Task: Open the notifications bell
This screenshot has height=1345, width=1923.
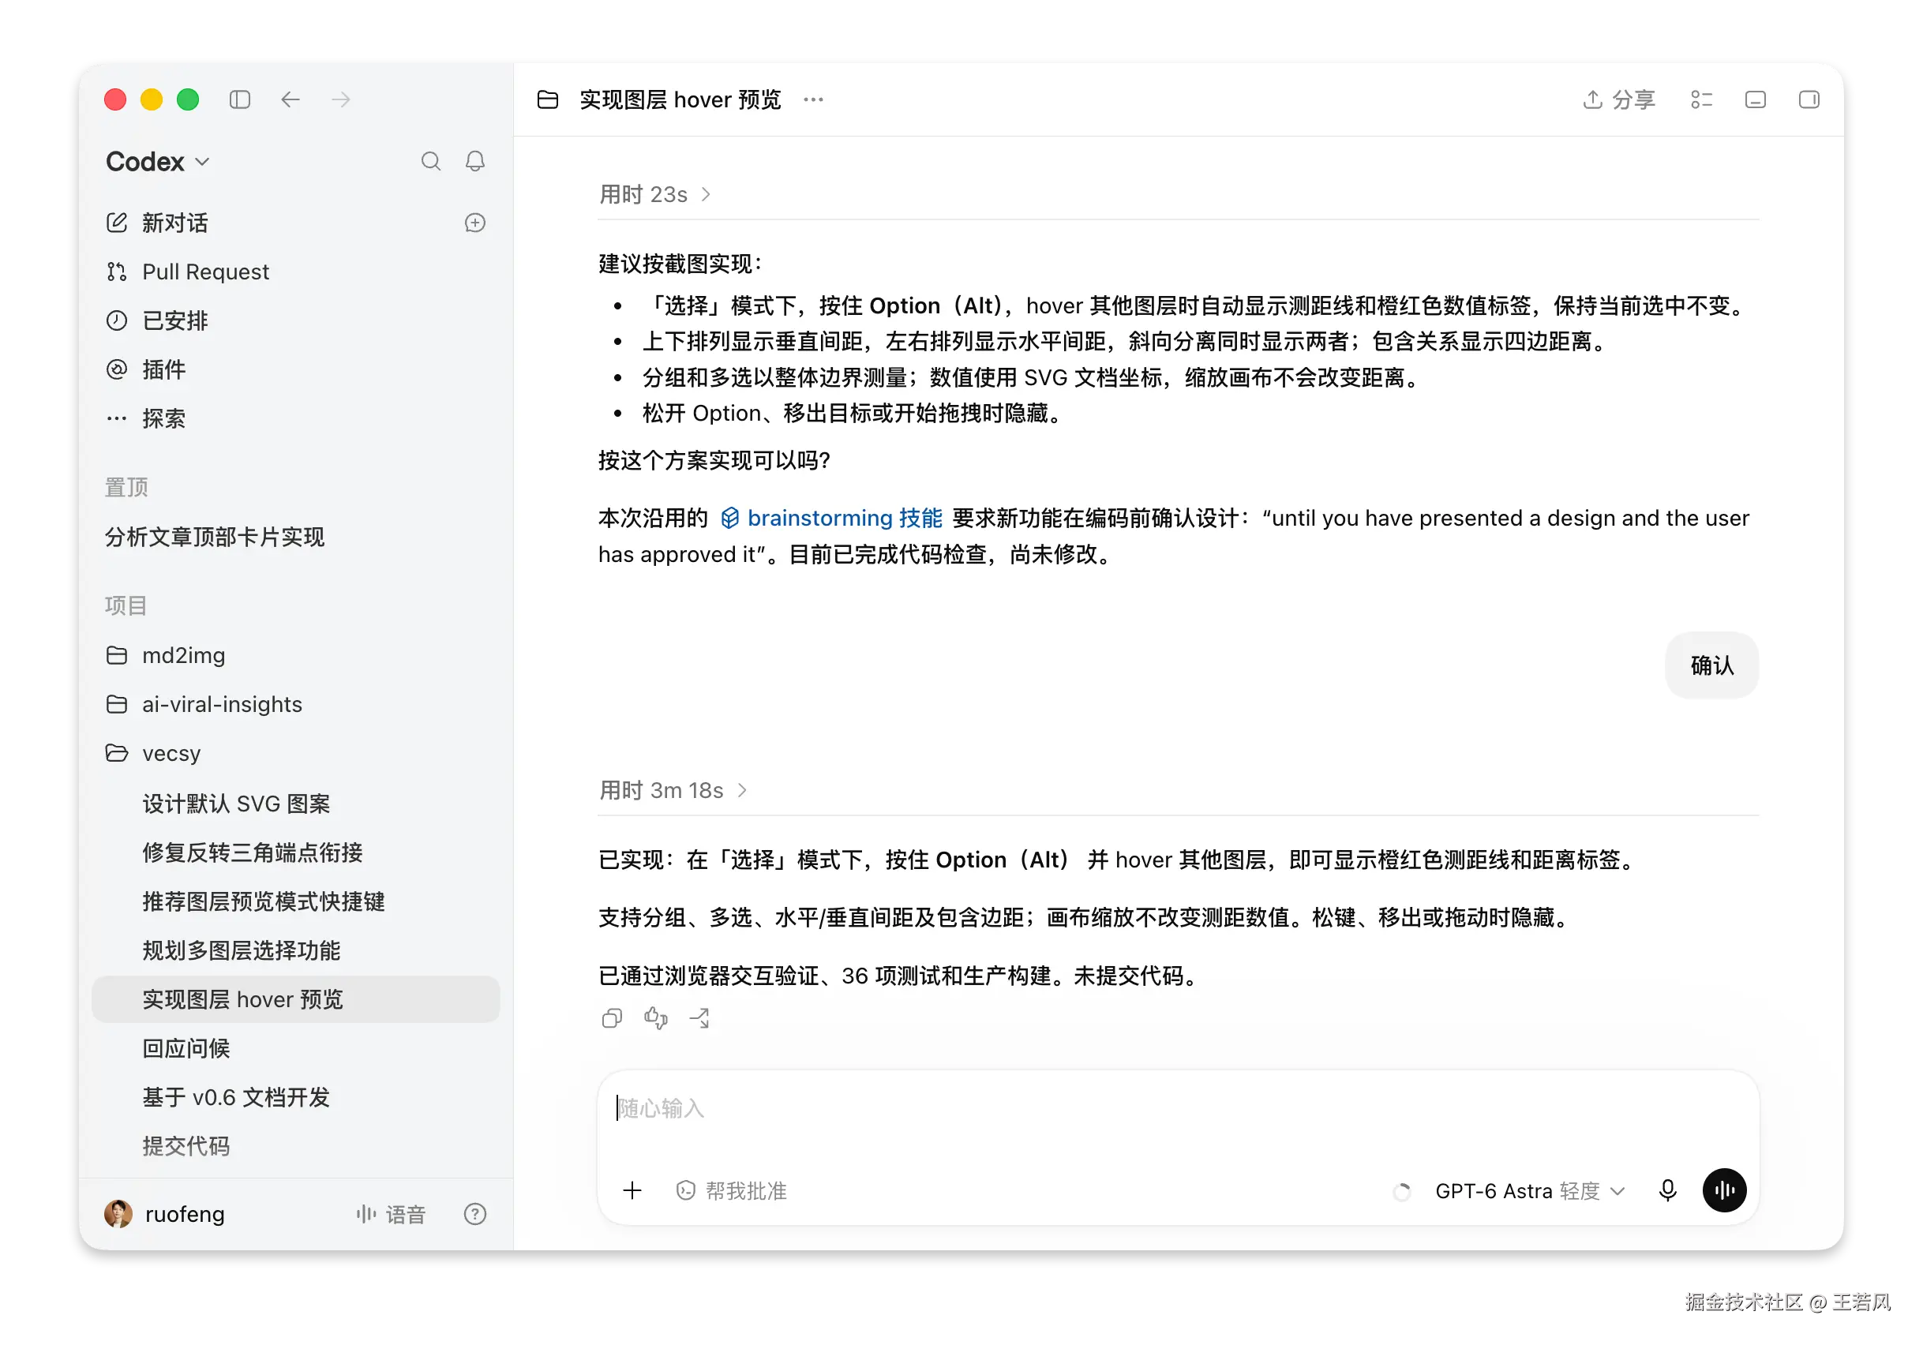Action: [475, 161]
